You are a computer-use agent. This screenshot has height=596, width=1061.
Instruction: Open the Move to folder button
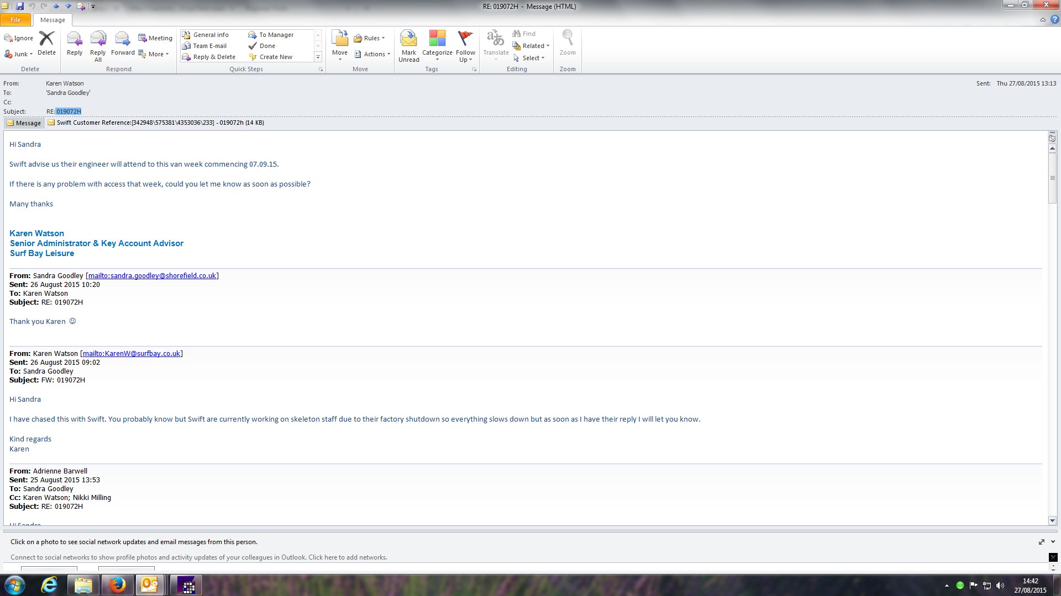click(x=340, y=46)
